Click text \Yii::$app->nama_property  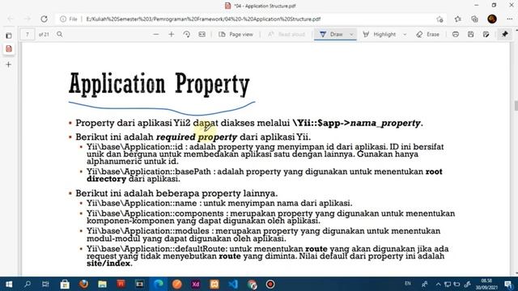[x=356, y=123]
